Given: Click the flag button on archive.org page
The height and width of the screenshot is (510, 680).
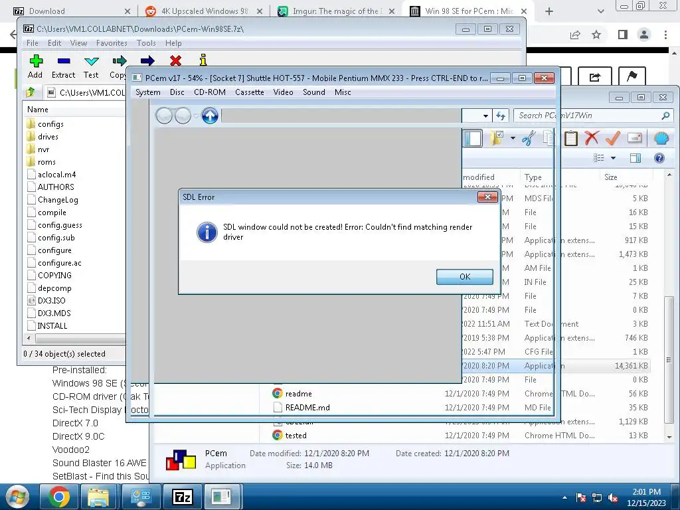Looking at the screenshot, I should pos(632,77).
